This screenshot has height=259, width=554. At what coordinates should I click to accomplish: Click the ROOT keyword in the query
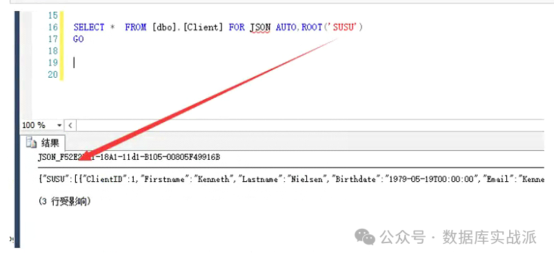click(312, 27)
